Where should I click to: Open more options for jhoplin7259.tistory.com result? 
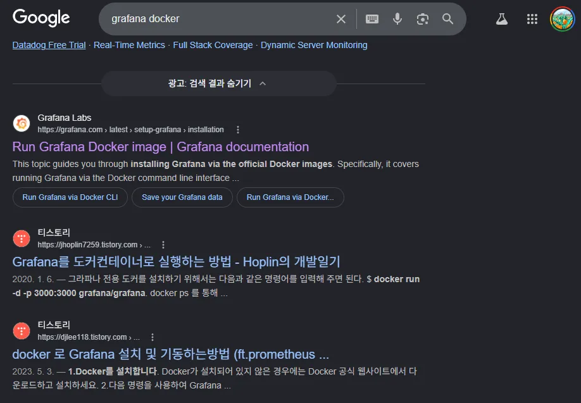click(x=163, y=245)
